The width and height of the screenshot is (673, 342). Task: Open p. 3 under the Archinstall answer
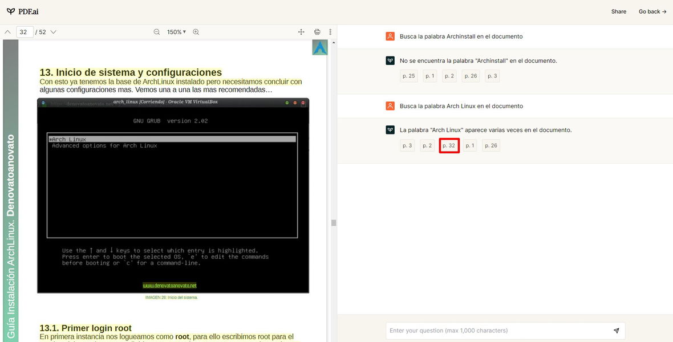[x=492, y=76]
